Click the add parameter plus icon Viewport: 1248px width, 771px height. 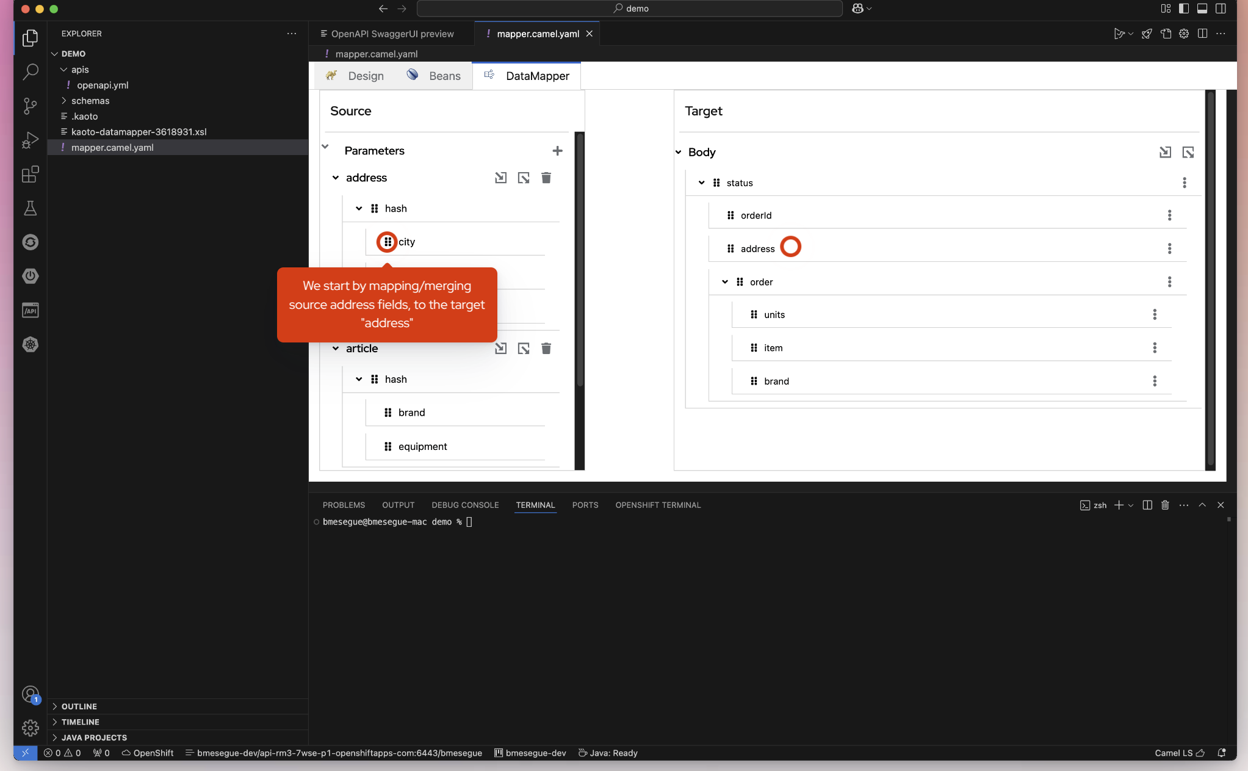click(x=557, y=151)
